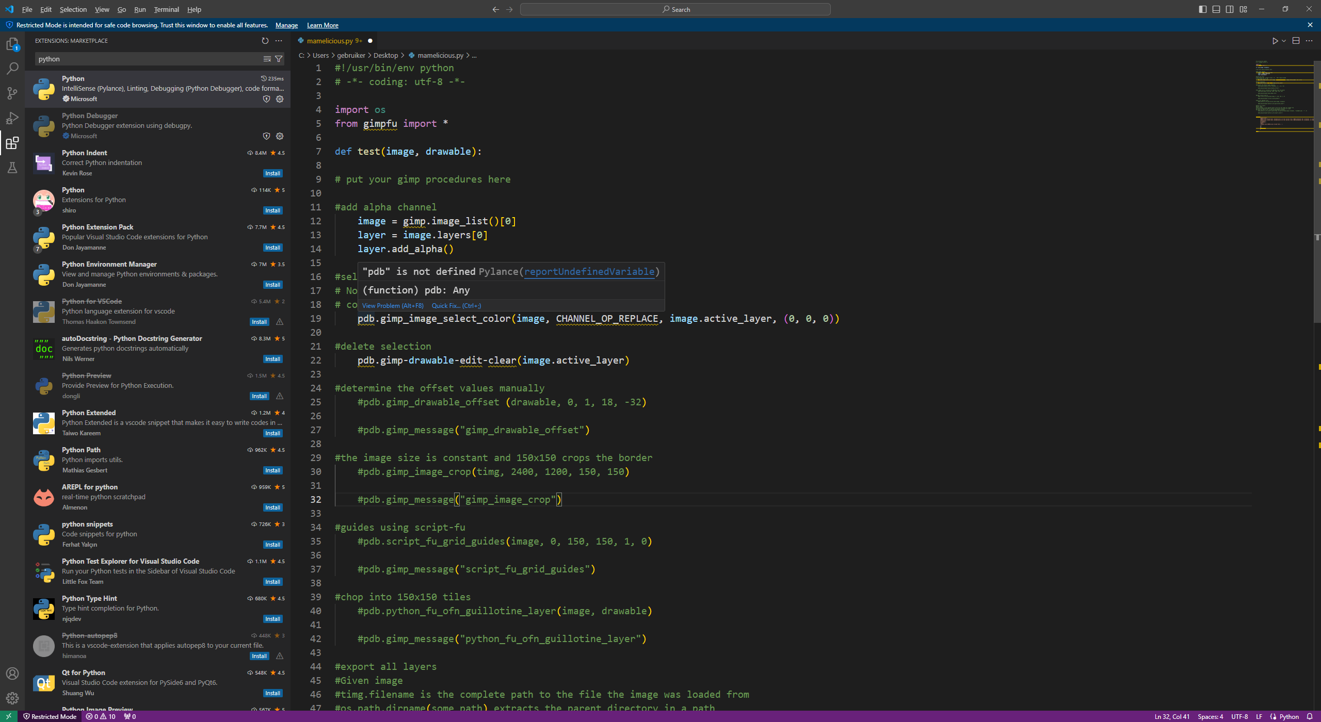Image resolution: width=1321 pixels, height=722 pixels.
Task: Toggle the secondary sidebar layout button
Action: point(1230,9)
